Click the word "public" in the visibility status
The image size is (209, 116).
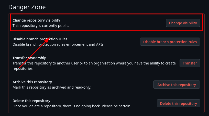tap(63, 26)
